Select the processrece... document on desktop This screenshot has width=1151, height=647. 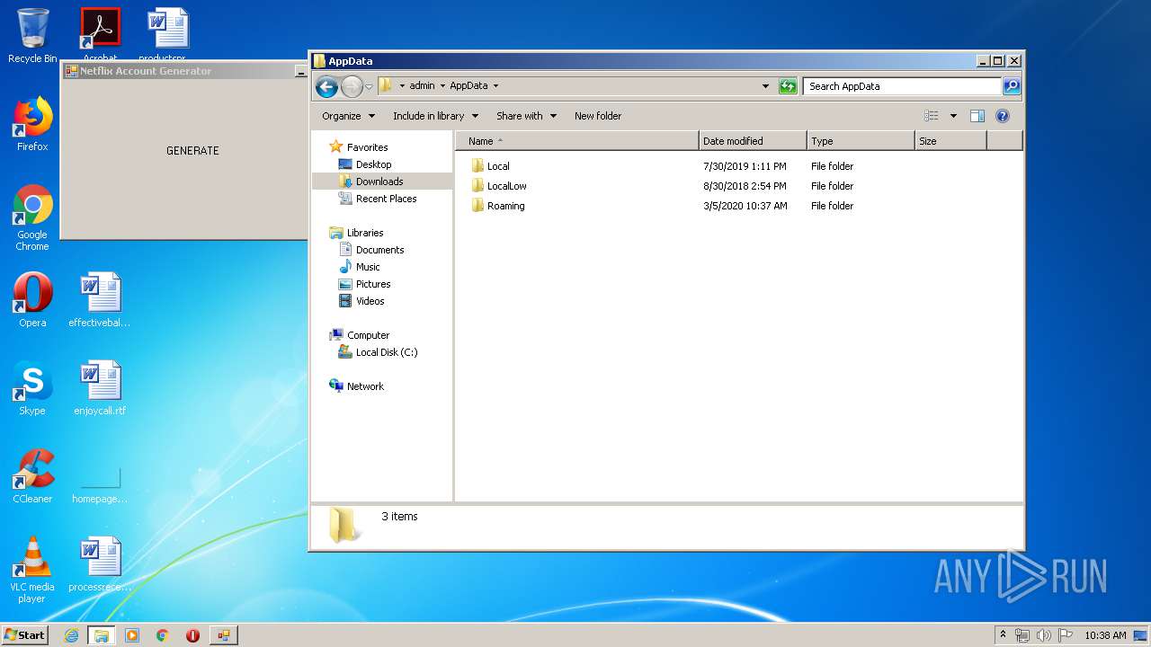[x=100, y=564]
